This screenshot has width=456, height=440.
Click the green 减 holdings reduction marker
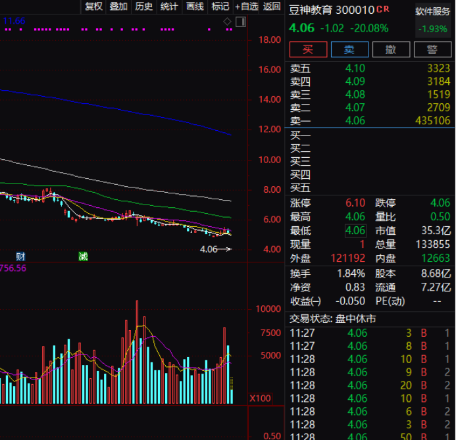coord(83,256)
